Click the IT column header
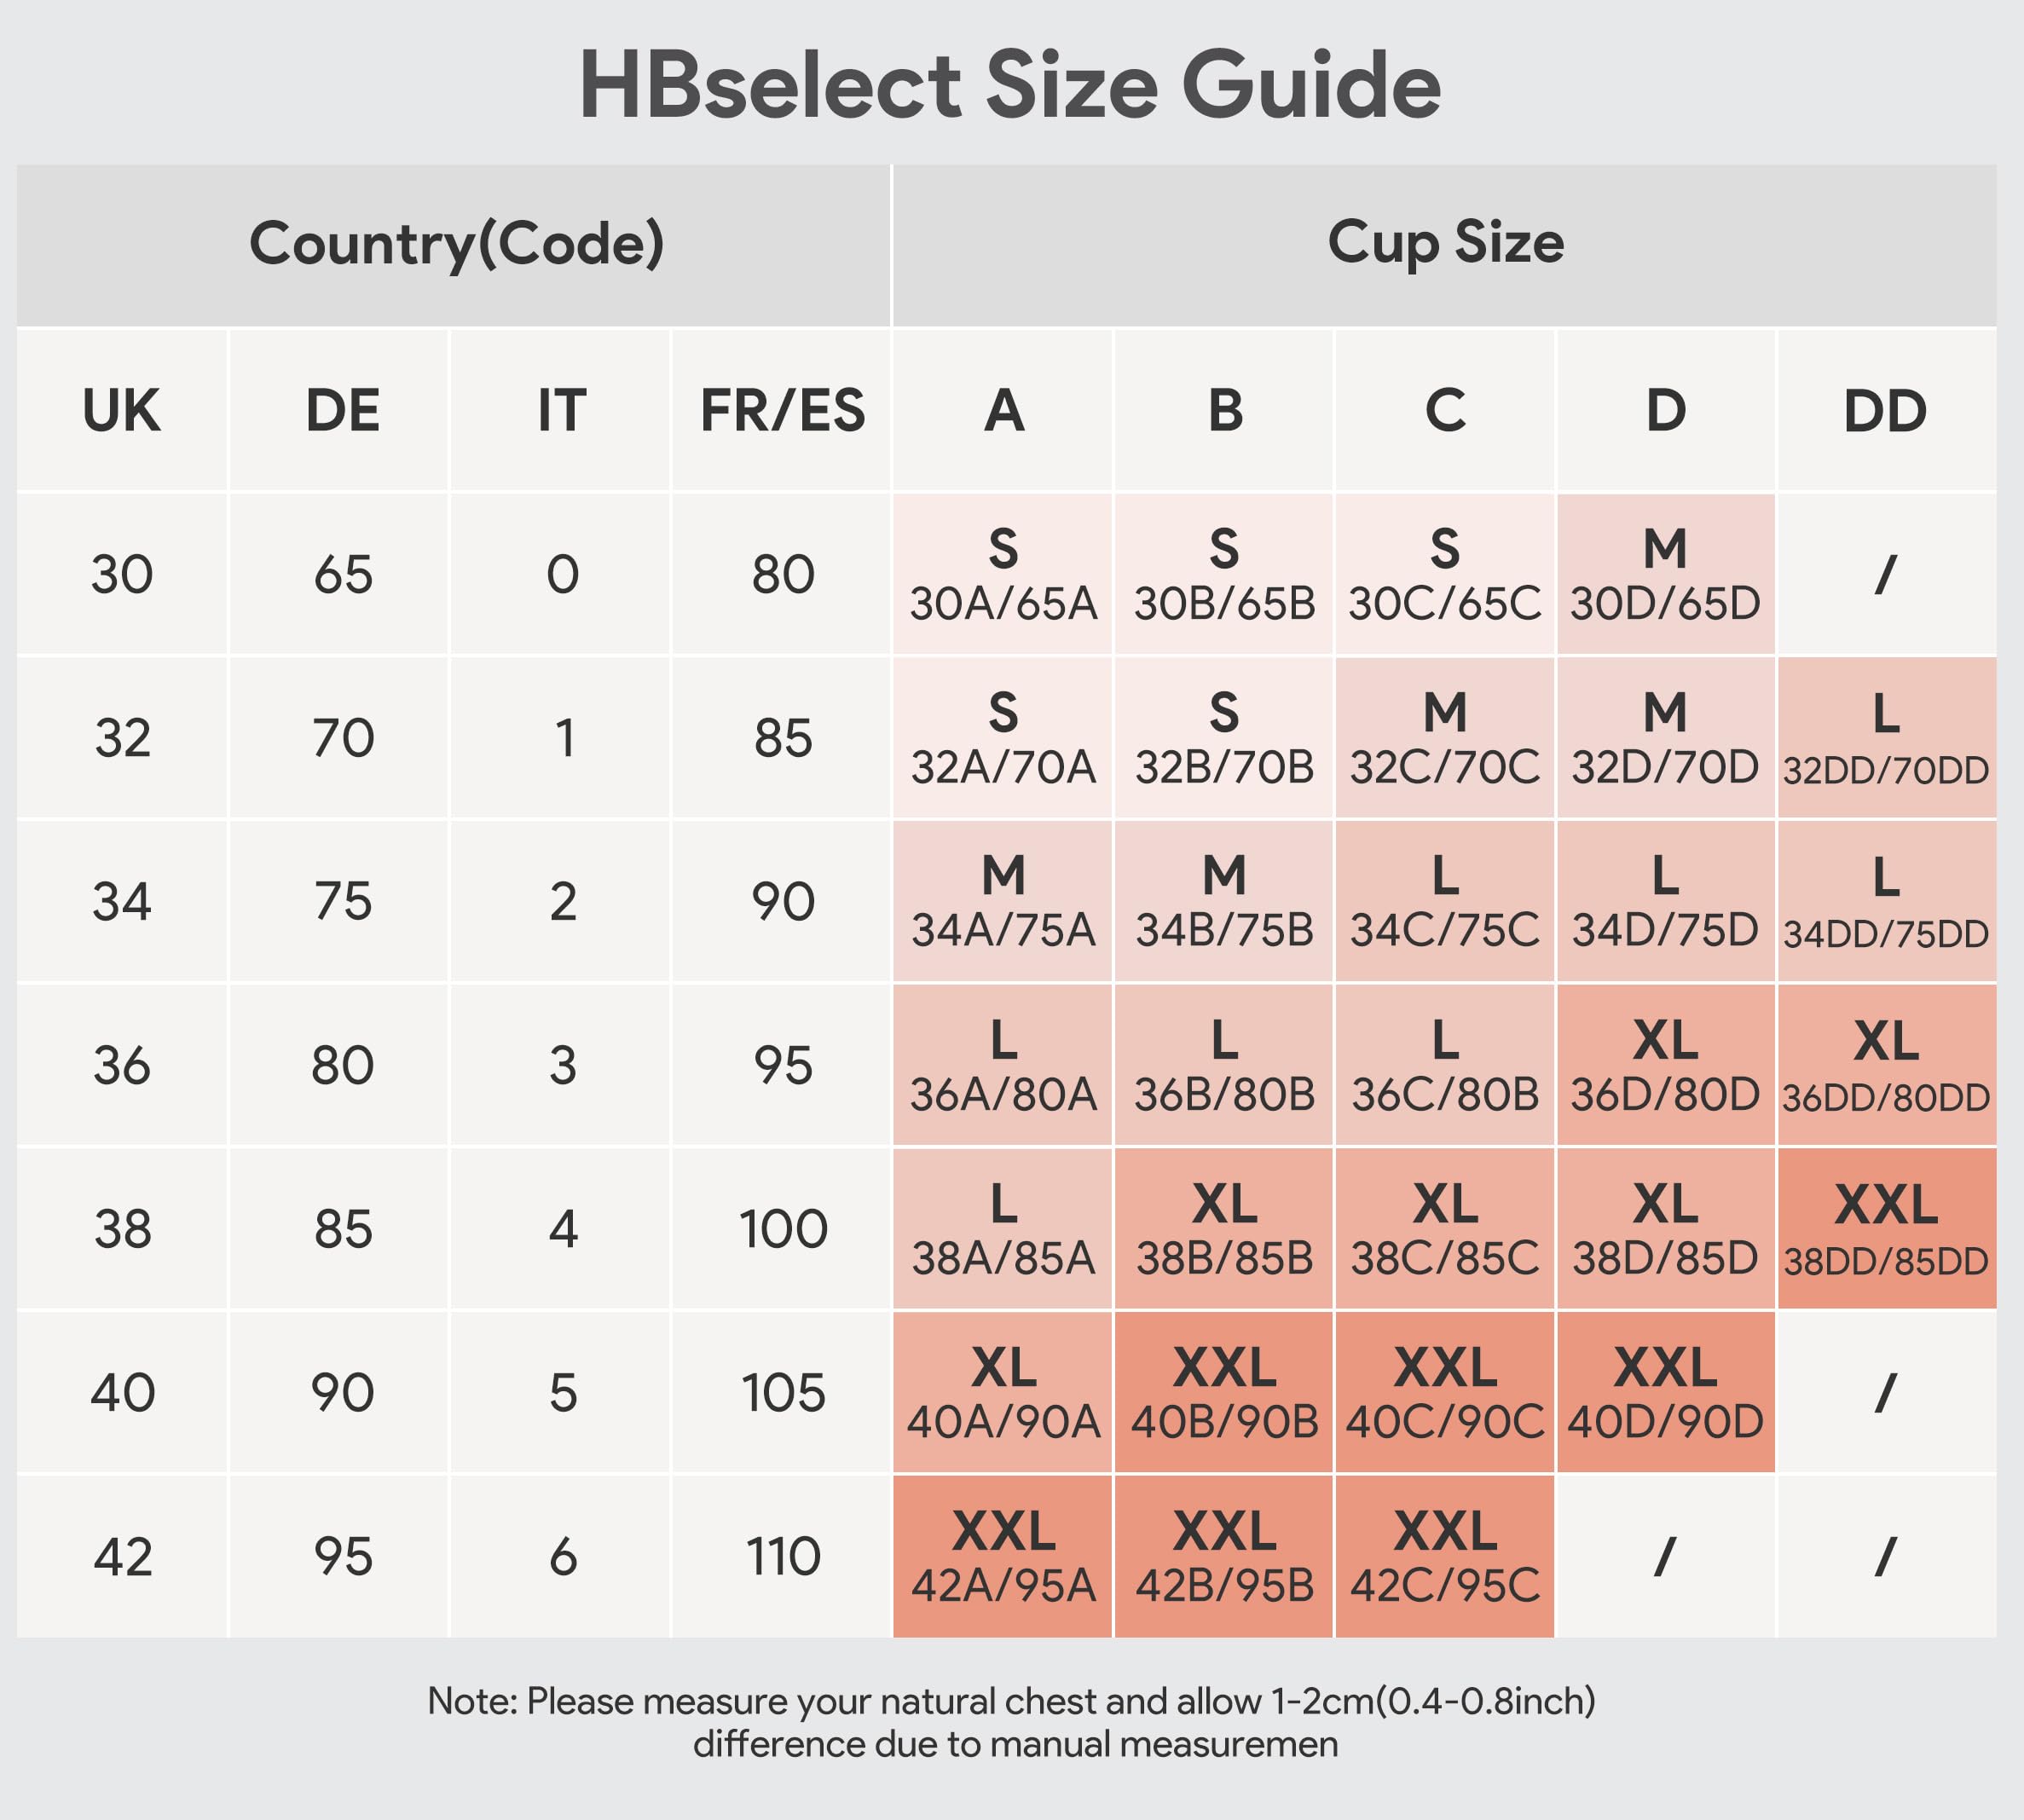2024x1820 pixels. tap(562, 411)
